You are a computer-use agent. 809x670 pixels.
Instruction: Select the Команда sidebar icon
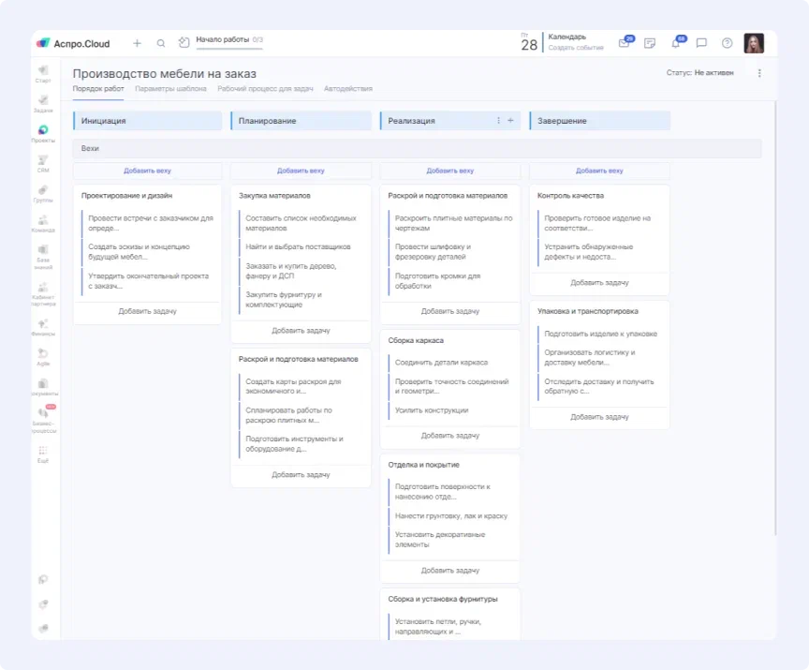click(43, 218)
